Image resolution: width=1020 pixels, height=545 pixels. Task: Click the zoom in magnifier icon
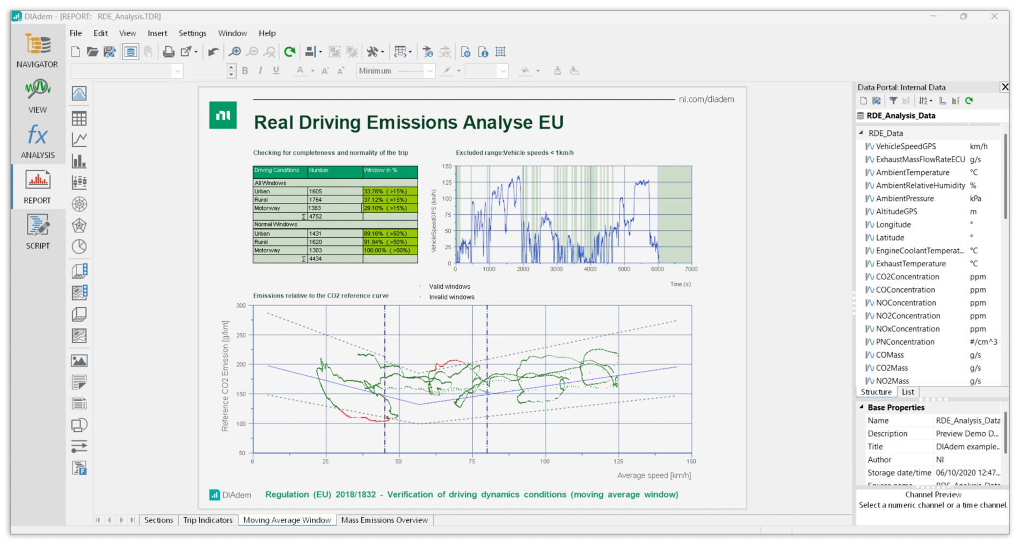coord(235,52)
